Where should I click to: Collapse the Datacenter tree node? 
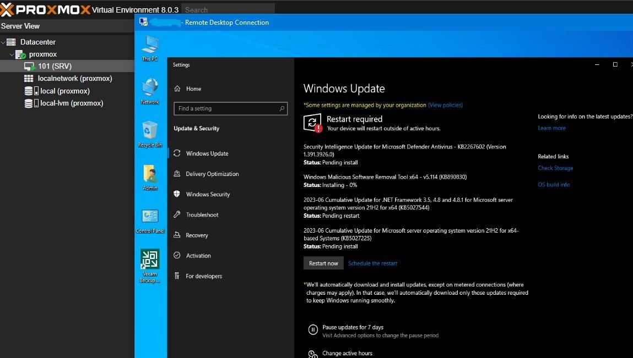point(3,42)
